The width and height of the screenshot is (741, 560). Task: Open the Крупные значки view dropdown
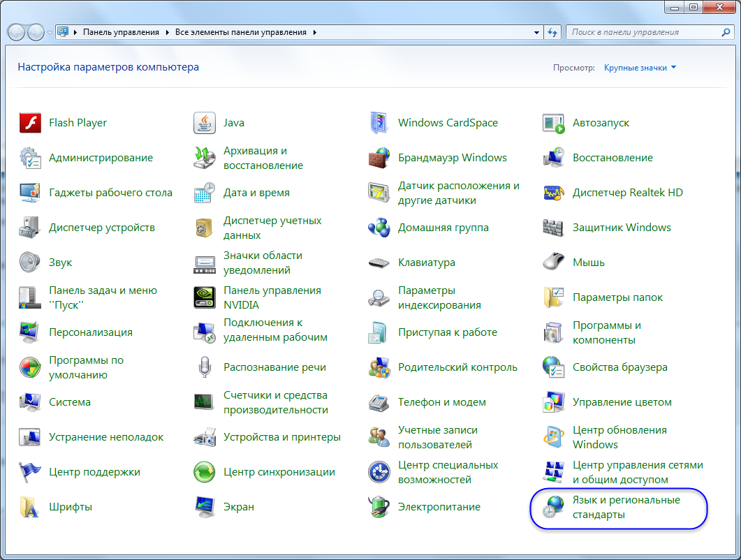pyautogui.click(x=640, y=68)
